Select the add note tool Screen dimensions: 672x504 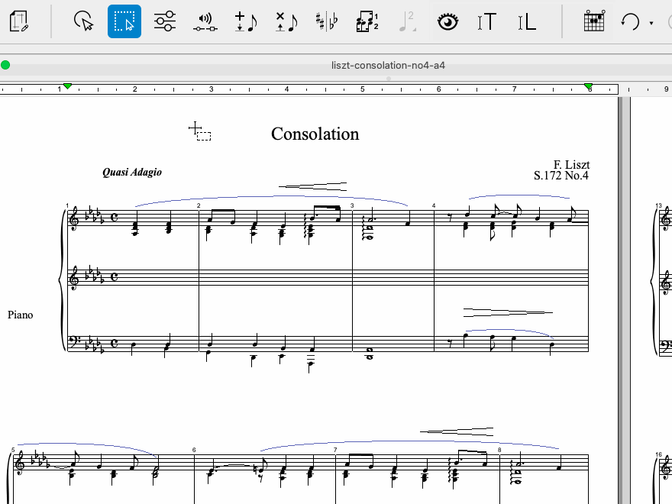(245, 21)
